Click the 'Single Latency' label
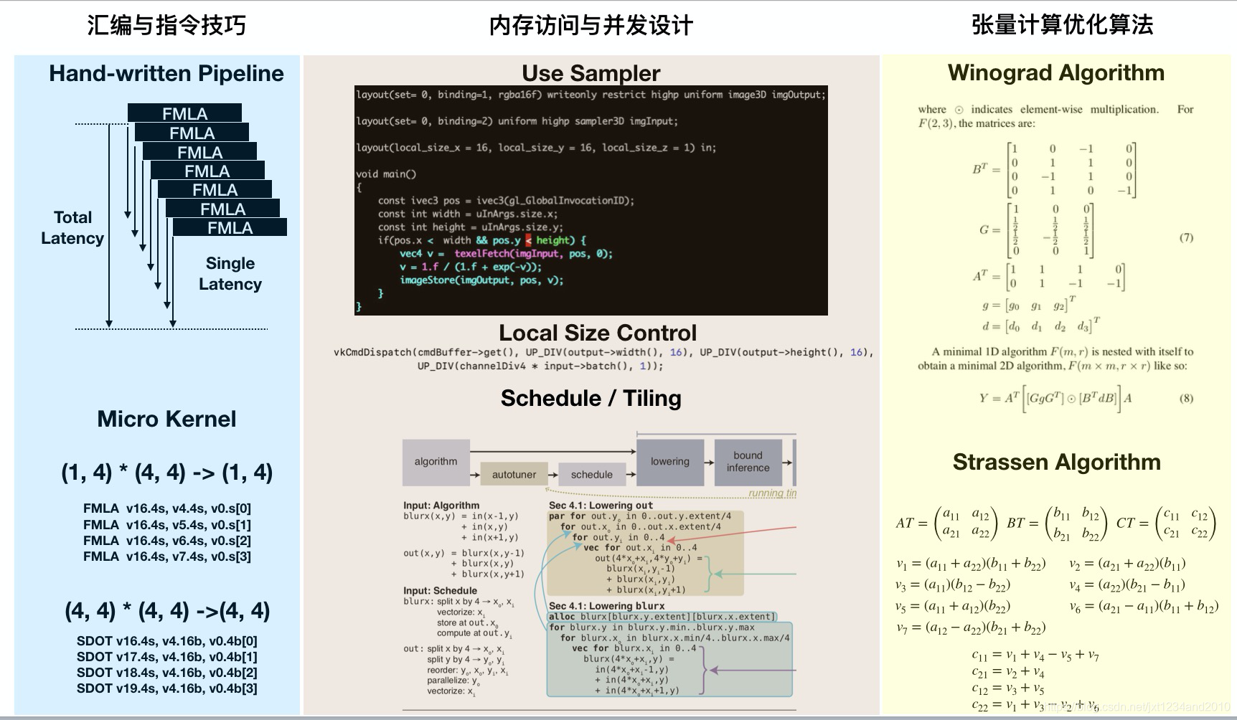1237x720 pixels. click(230, 273)
